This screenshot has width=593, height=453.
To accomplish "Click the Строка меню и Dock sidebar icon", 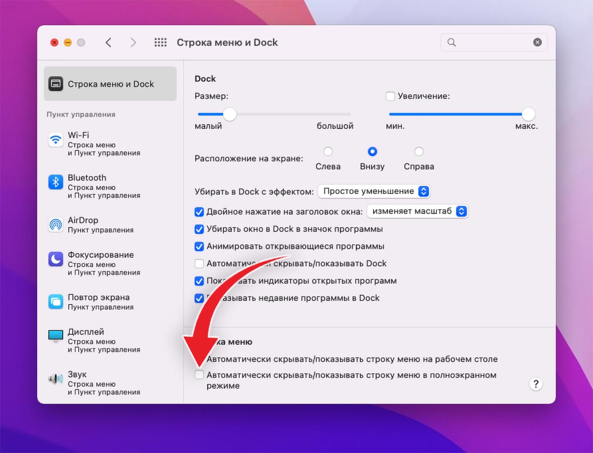I will (x=56, y=84).
